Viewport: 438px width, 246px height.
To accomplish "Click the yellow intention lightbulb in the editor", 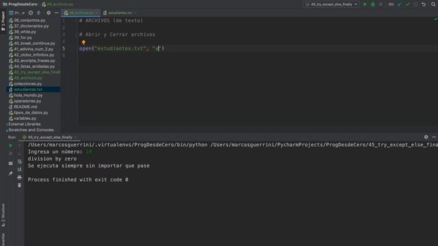I will pos(83,42).
